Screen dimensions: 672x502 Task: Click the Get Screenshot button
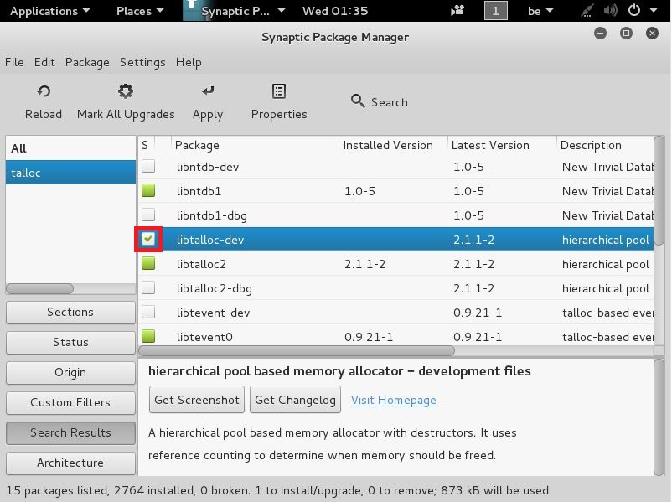click(x=197, y=400)
